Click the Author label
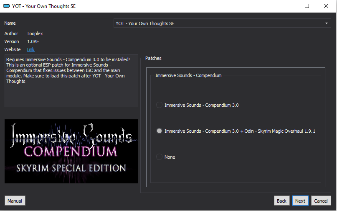This screenshot has width=337, height=211. (x=11, y=33)
